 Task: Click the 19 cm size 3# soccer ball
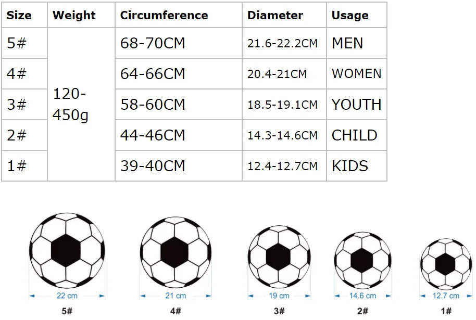tap(279, 257)
